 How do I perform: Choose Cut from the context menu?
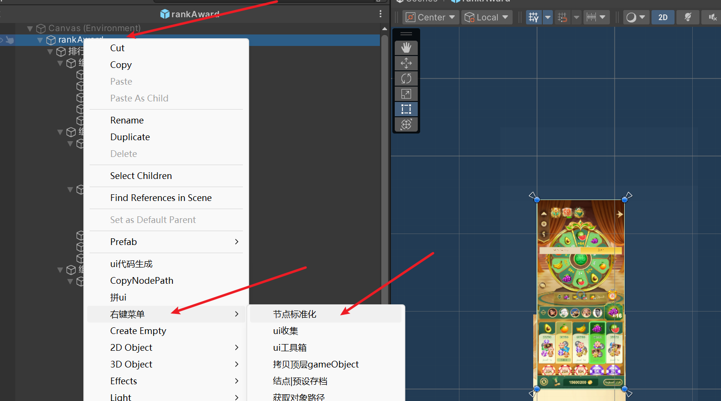click(166, 48)
